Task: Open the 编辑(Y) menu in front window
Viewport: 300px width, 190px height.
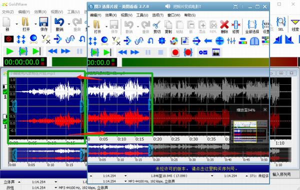Action: tap(95, 15)
